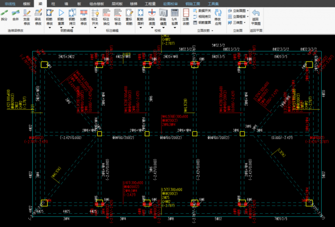Click the 修改应用 button
This screenshot has height=227, width=335.
click(x=218, y=18)
